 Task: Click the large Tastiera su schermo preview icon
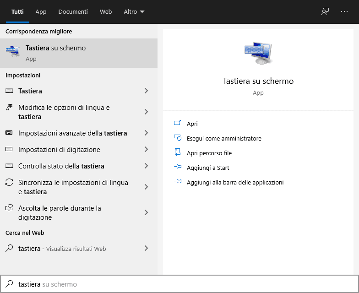(x=258, y=53)
